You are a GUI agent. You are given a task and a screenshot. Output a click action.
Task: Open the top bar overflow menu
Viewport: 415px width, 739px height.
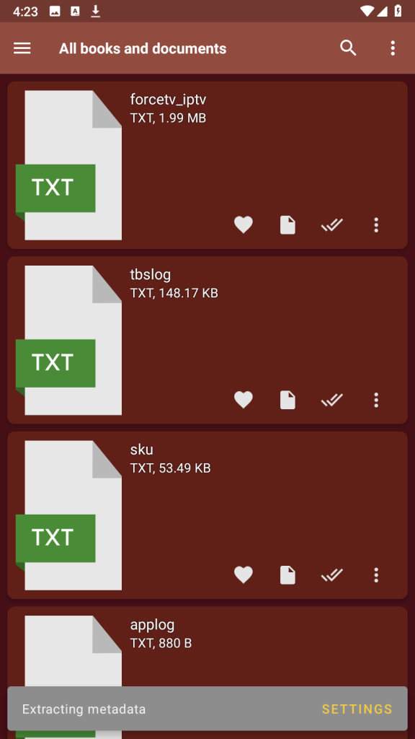[x=393, y=48]
